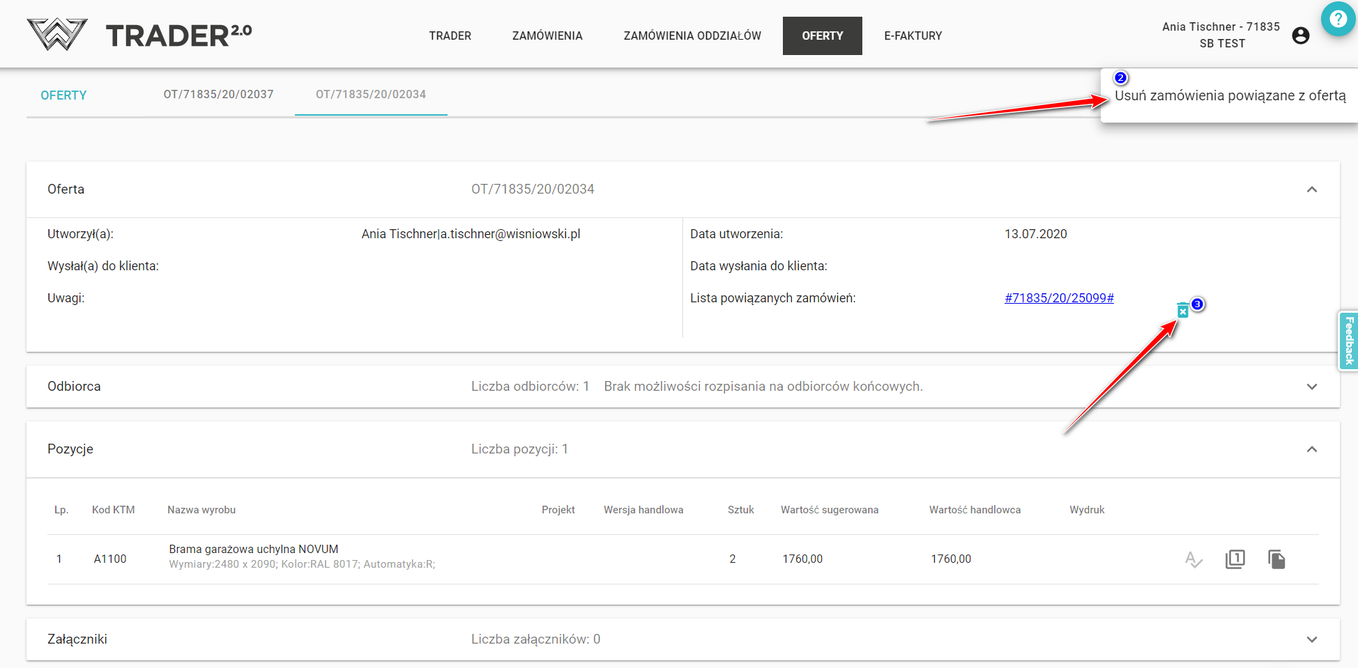Open ZAMÓWIENIA ODDZIAŁÓW in the top navigation
This screenshot has width=1358, height=668.
pos(692,36)
